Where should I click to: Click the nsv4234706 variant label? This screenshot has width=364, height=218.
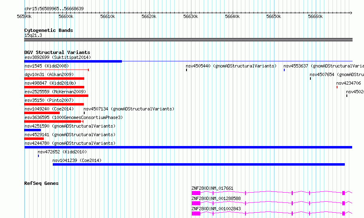tap(349, 83)
